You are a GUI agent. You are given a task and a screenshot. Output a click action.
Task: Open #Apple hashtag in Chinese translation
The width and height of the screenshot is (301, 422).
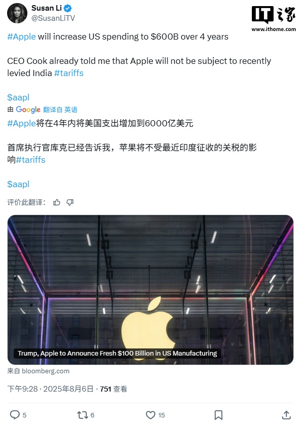point(21,124)
